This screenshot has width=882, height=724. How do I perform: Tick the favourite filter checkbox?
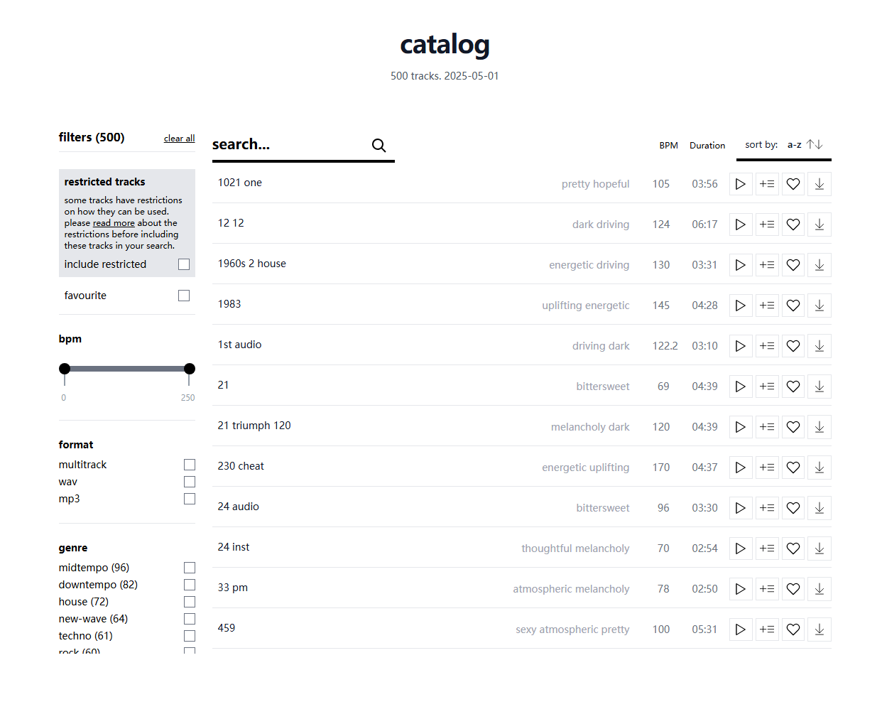[x=184, y=296]
